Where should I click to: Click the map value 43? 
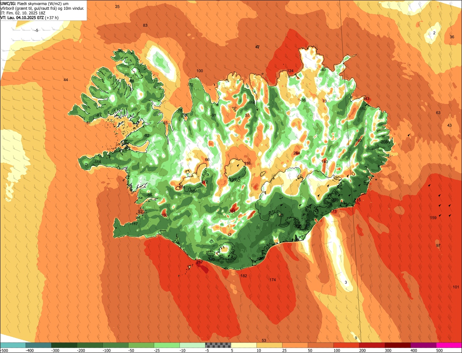click(449, 125)
